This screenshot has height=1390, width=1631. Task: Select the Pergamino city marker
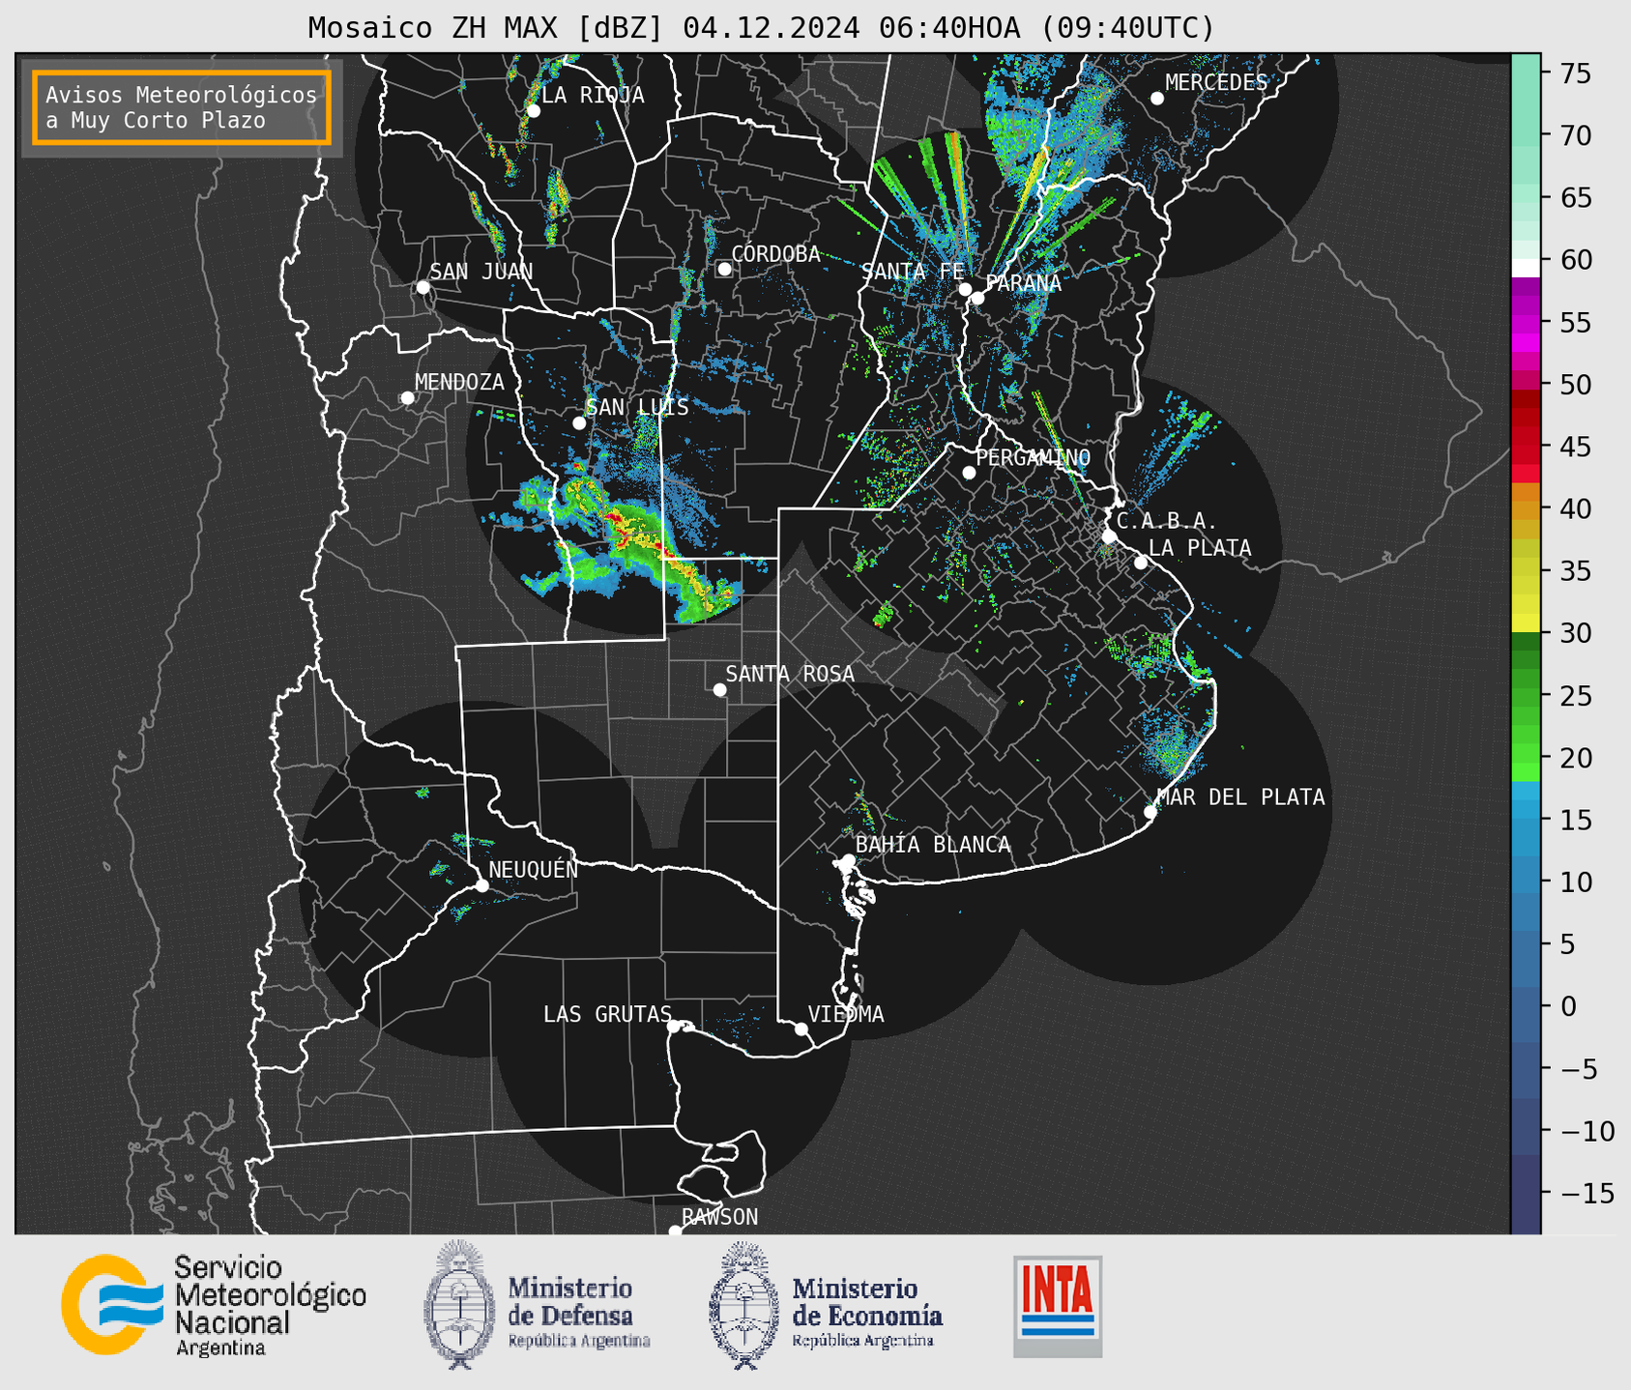(x=969, y=473)
